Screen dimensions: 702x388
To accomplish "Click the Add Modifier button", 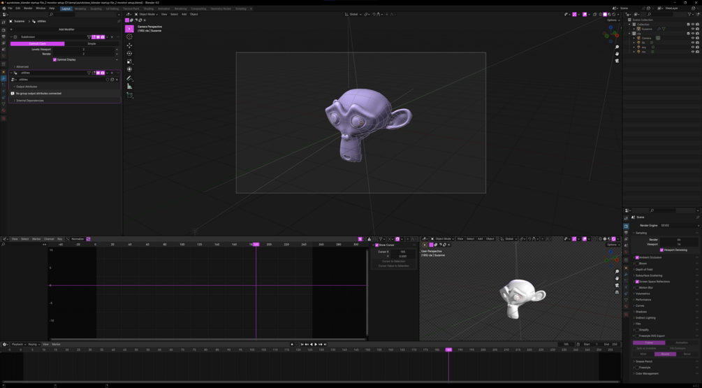I will 65,29.
